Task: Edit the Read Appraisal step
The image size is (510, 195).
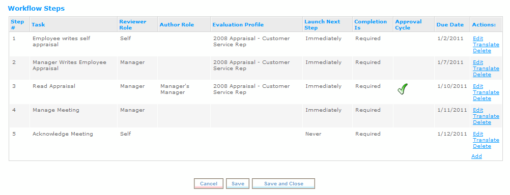Action: point(478,86)
